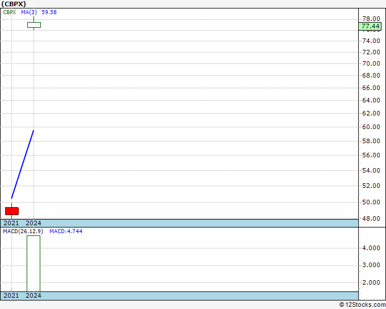This screenshot has height=309, width=386.
Task: Click the 2021 label on MACD time axis
Action: pyautogui.click(x=11, y=295)
